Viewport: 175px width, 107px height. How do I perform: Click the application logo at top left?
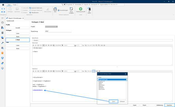pyautogui.click(x=3, y=5)
